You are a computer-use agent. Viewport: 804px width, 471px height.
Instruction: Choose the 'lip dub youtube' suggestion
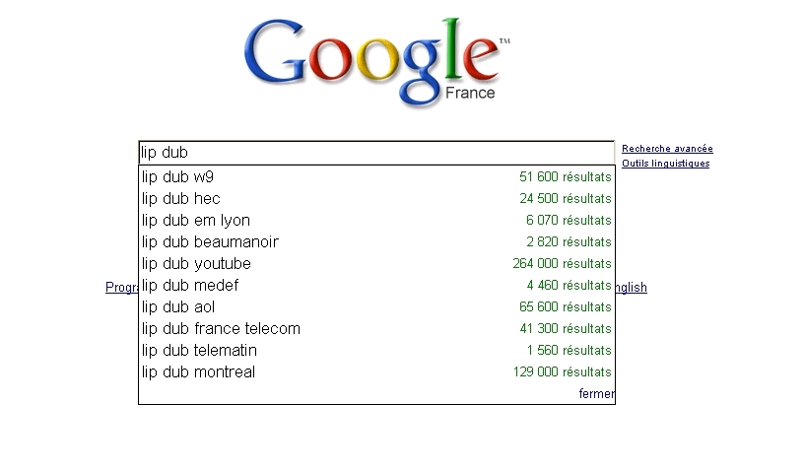[196, 264]
